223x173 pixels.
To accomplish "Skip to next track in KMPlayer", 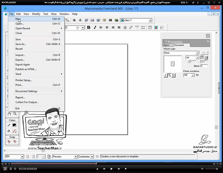I will [x=119, y=169].
